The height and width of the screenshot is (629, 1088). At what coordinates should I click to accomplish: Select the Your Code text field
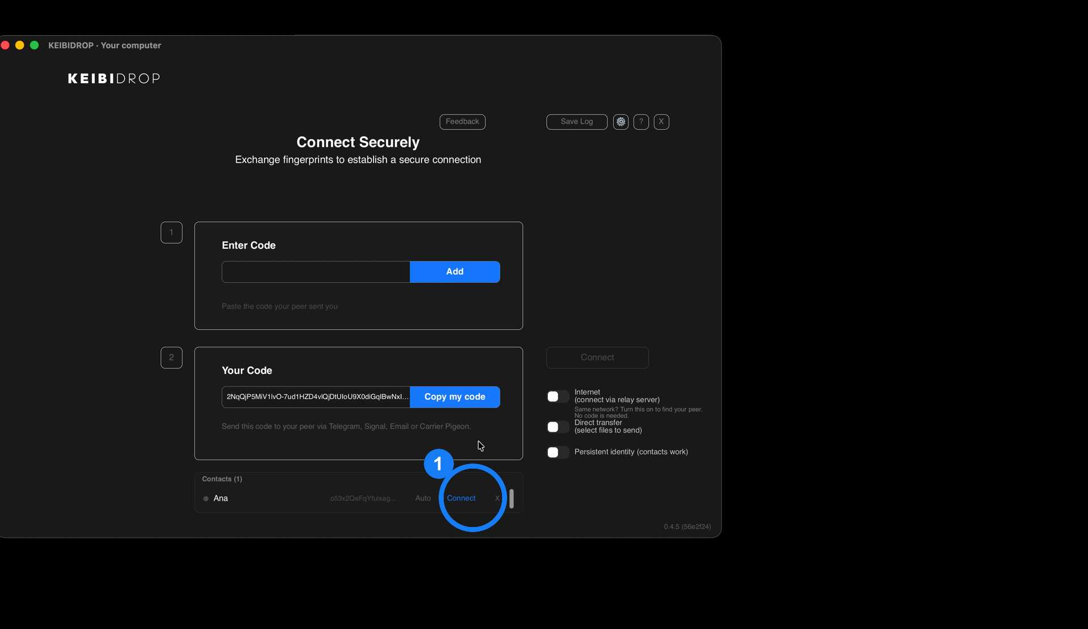[316, 397]
